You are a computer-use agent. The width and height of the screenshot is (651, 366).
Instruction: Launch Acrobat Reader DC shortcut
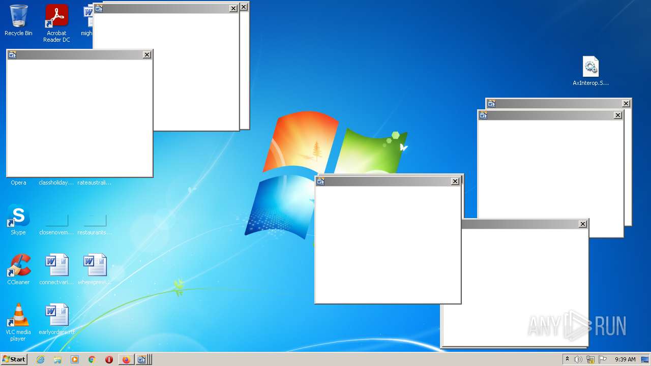[56, 23]
